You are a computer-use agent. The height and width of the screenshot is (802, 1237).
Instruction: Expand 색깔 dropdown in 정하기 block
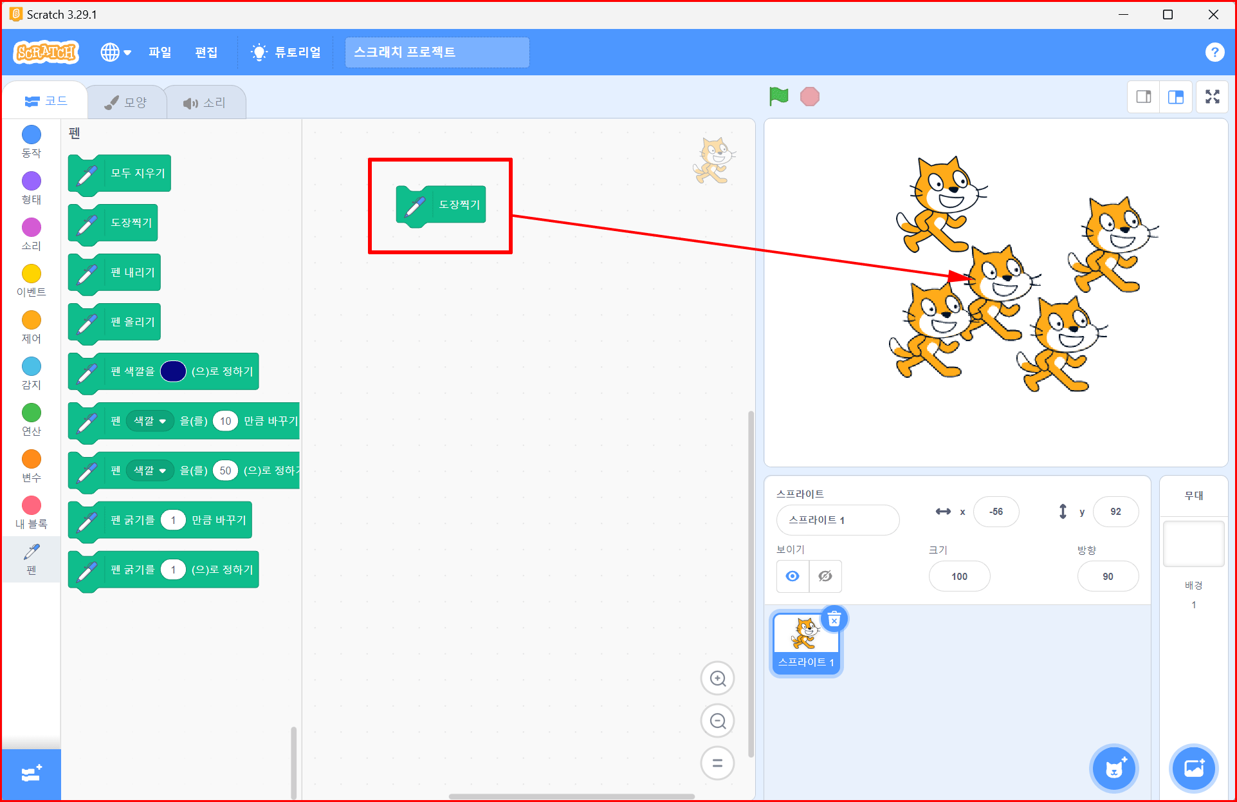pyautogui.click(x=150, y=471)
